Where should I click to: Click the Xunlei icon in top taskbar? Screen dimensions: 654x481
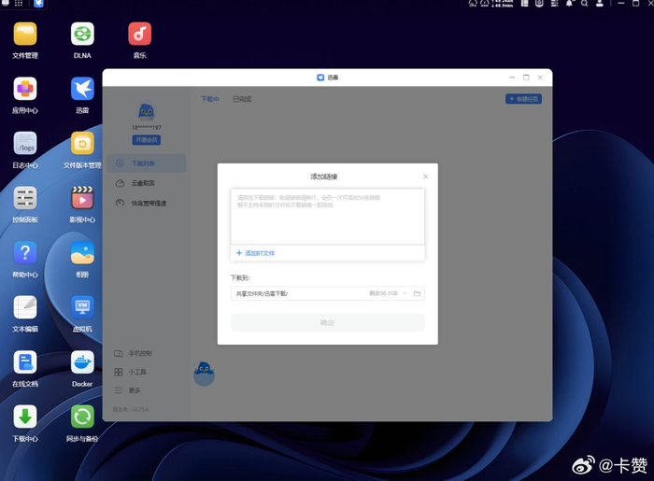pos(39,4)
